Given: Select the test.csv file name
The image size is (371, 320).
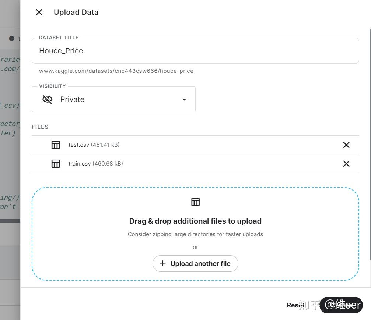Looking at the screenshot, I should [x=79, y=145].
